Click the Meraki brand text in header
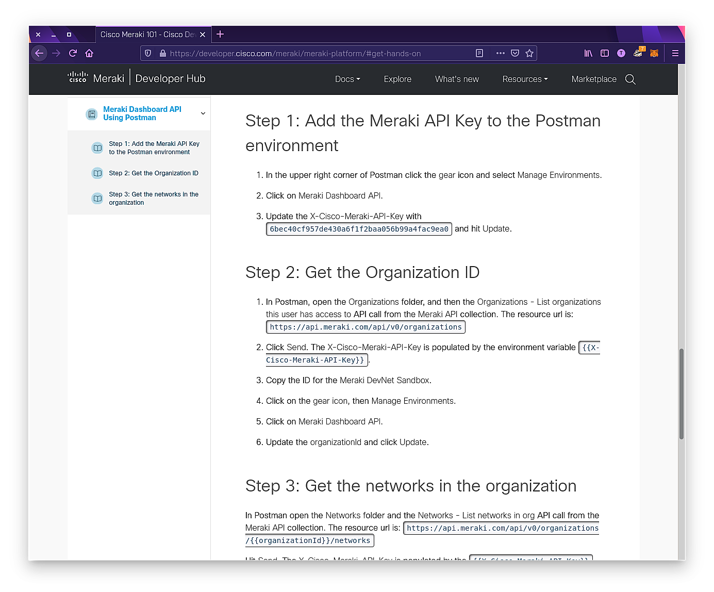 (x=108, y=78)
